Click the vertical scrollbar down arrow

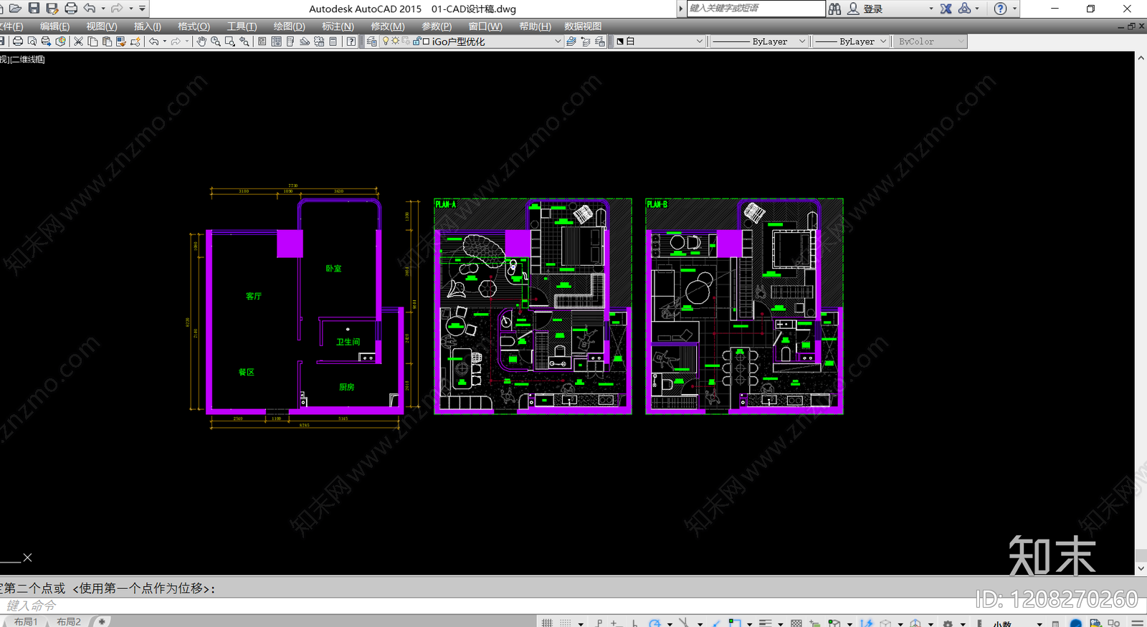pos(1141,568)
